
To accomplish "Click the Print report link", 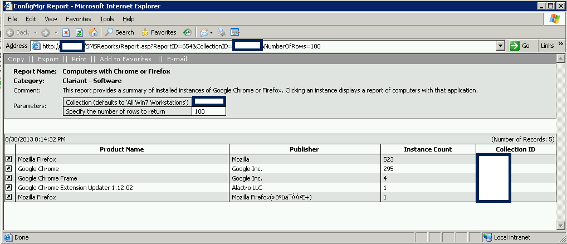I will (x=79, y=59).
